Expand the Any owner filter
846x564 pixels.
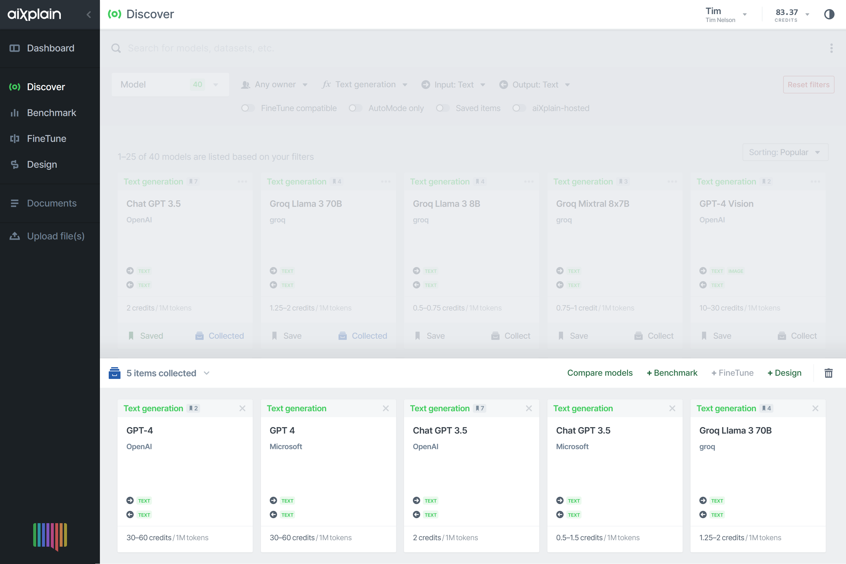pyautogui.click(x=274, y=85)
